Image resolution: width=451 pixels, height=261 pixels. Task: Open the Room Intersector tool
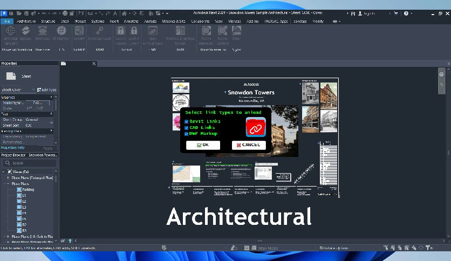click(206, 31)
